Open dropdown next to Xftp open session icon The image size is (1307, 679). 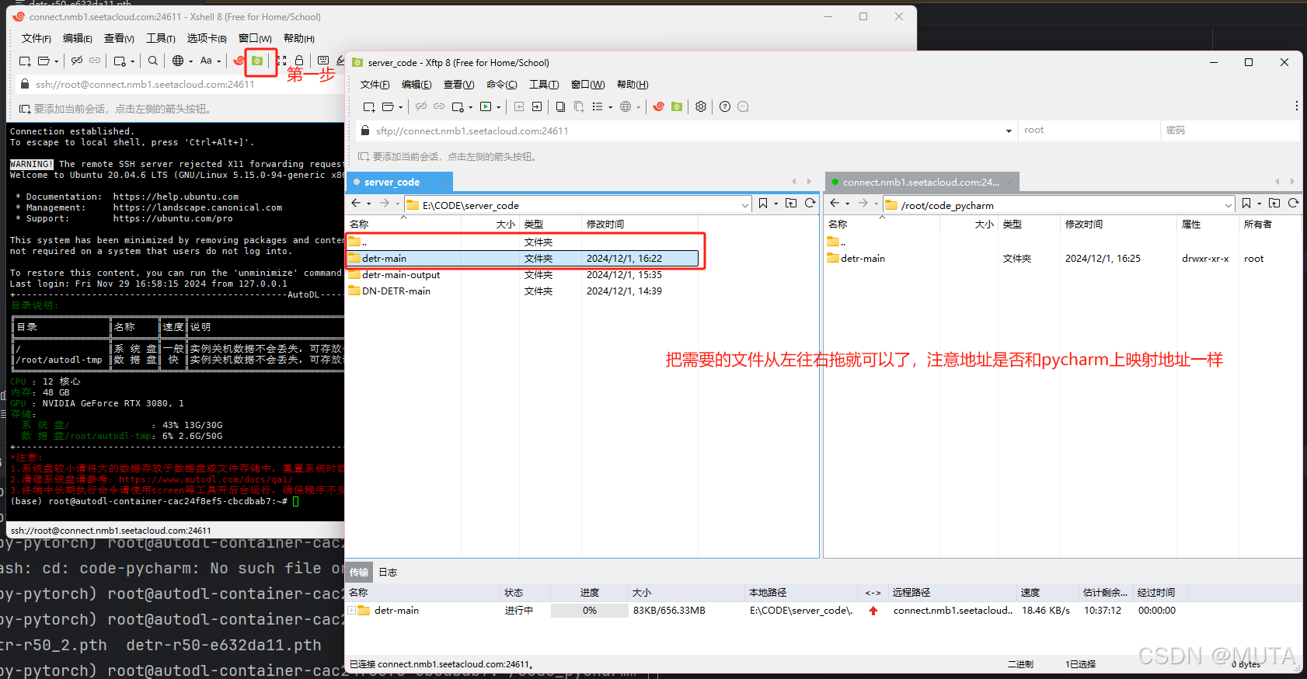(x=400, y=107)
